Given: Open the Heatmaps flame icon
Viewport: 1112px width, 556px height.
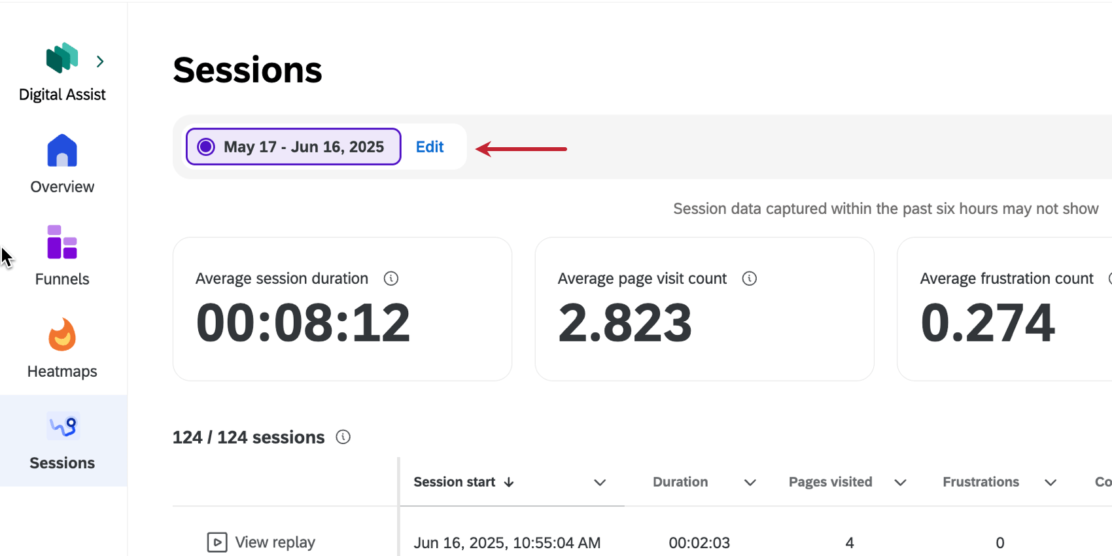Looking at the screenshot, I should [x=62, y=334].
